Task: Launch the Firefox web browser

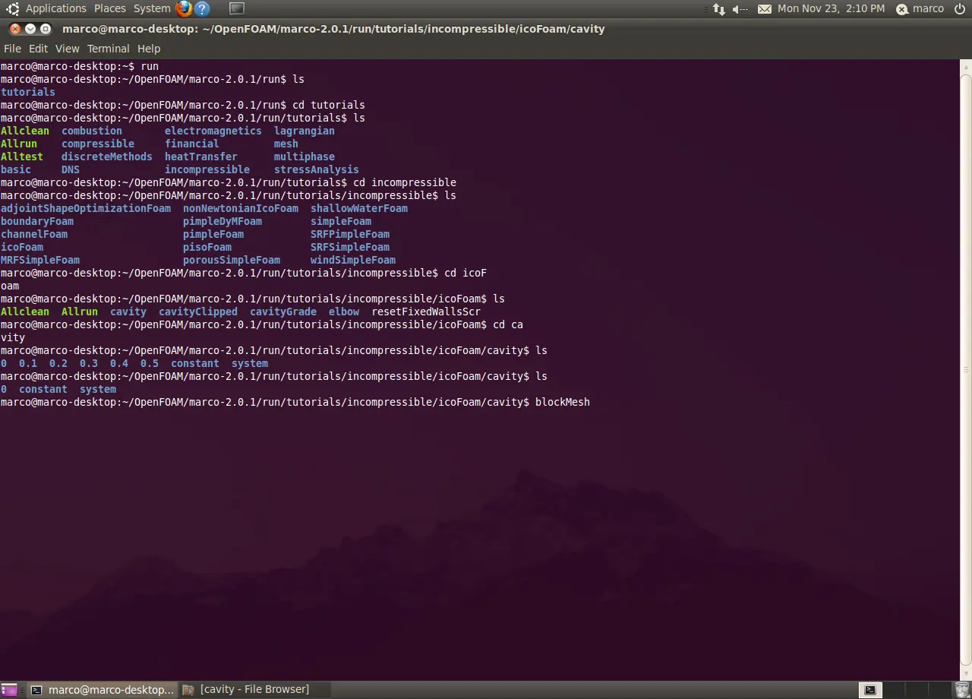Action: coord(184,8)
